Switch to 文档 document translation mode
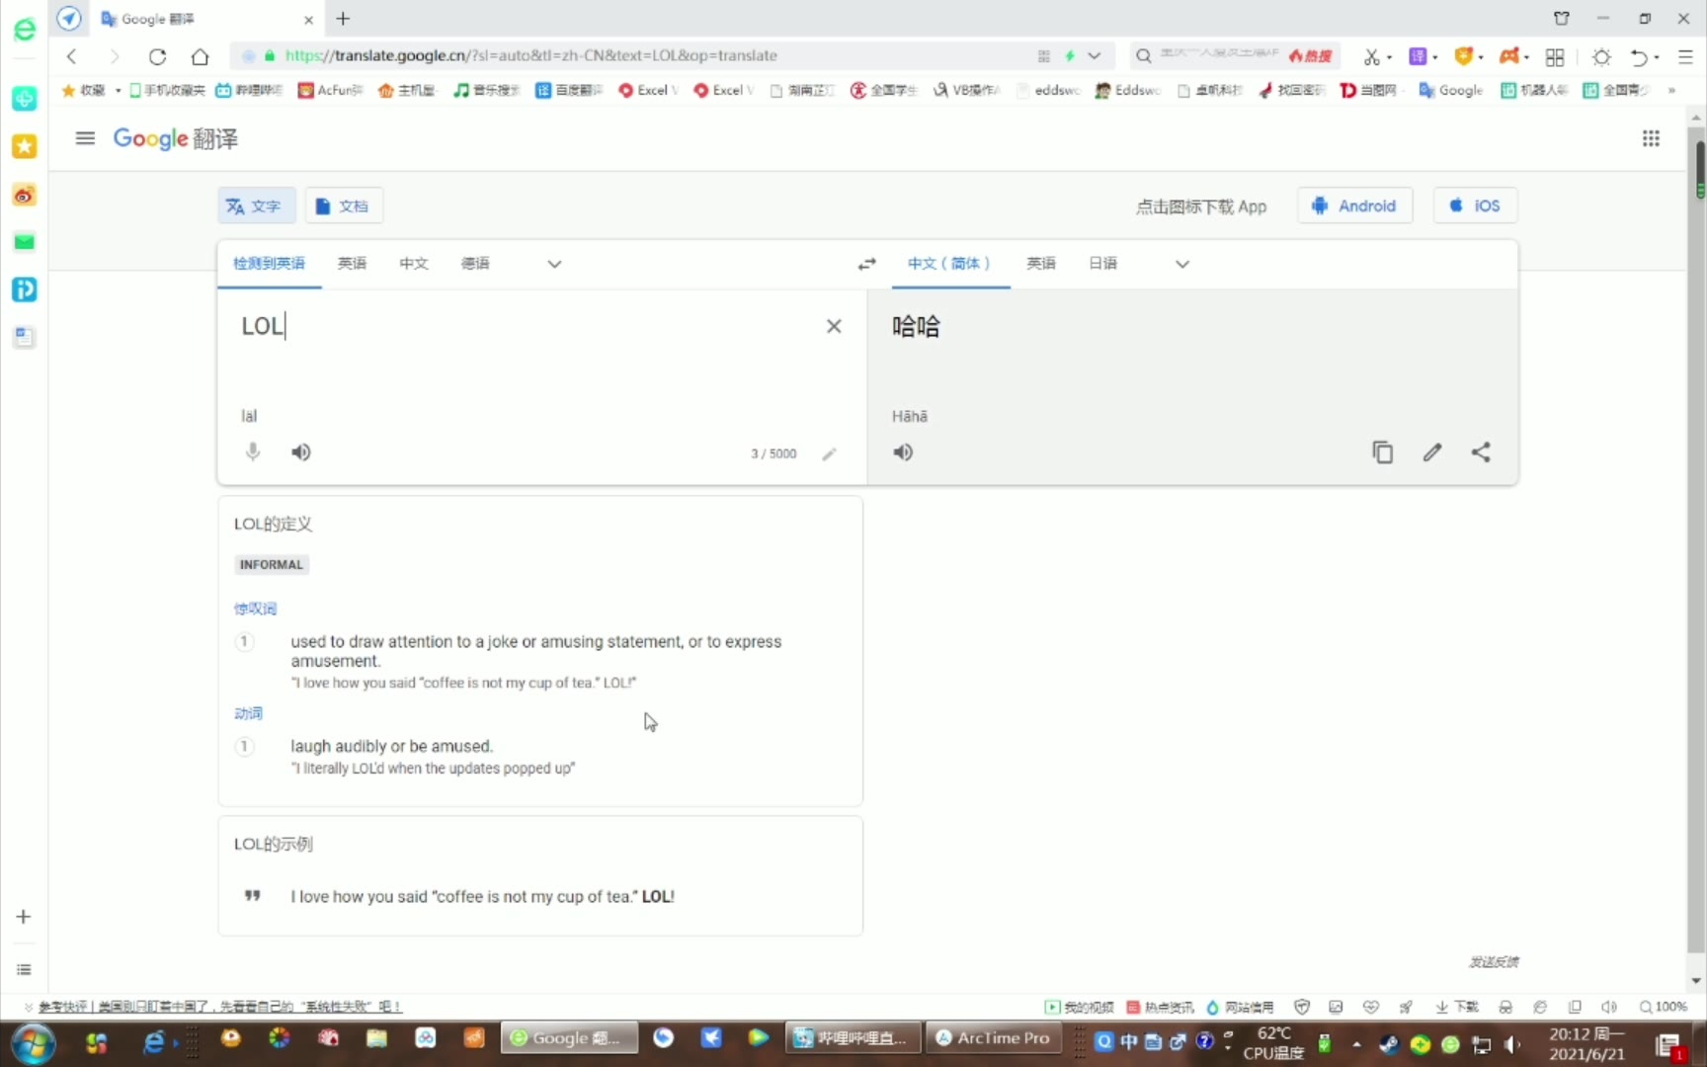Viewport: 1707px width, 1067px height. click(x=343, y=205)
